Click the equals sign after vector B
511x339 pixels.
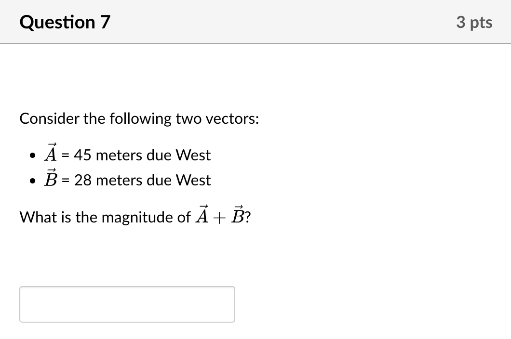[x=64, y=180]
